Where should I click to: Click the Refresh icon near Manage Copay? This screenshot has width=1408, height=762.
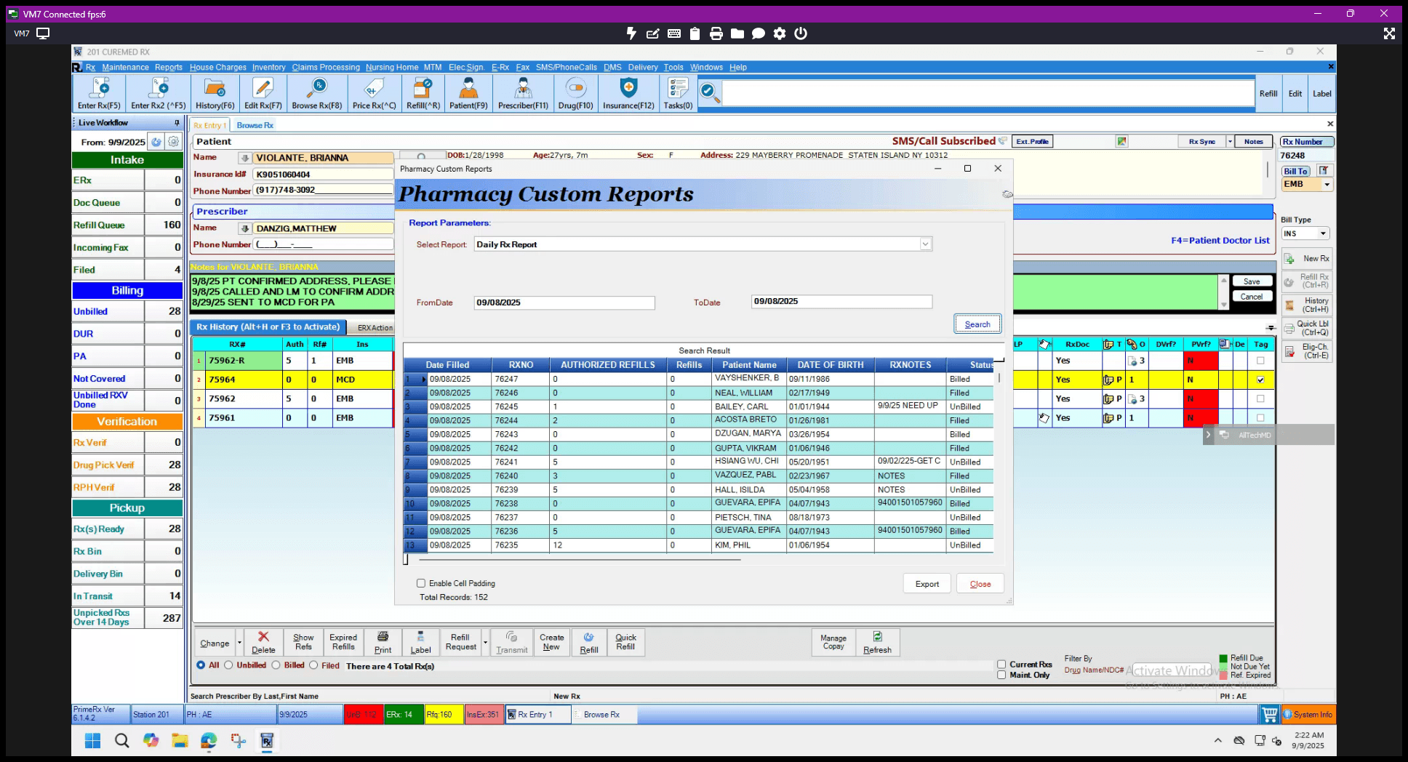click(x=877, y=643)
